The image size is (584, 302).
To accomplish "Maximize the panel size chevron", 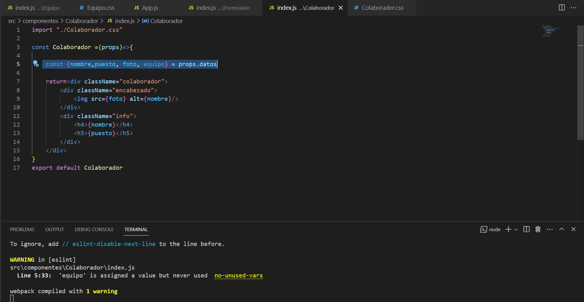I will (562, 229).
